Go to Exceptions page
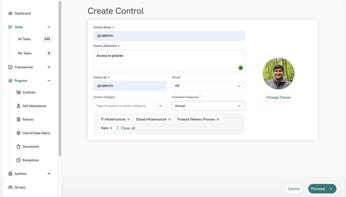This screenshot has width=346, height=197. coord(31,160)
